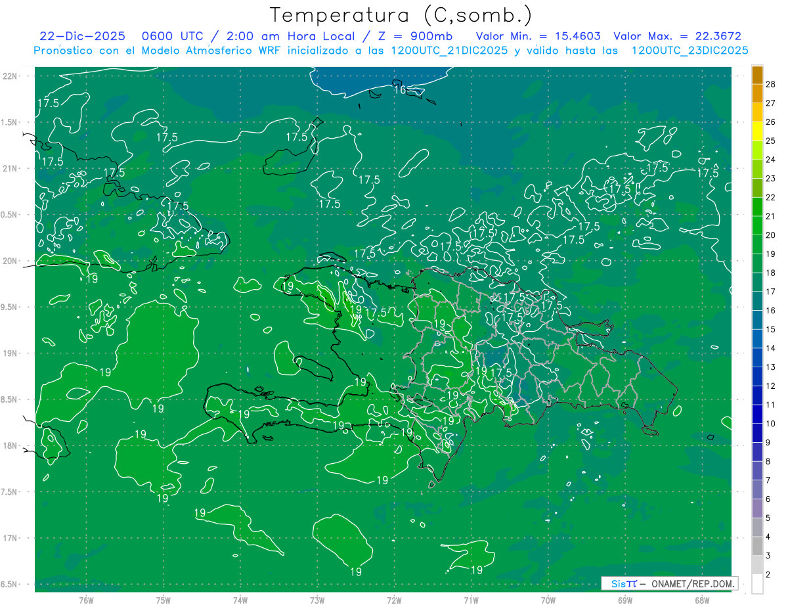788x609 pixels.
Task: Click the 1200UTC_23DIC2025 valid-until text
Action: (689, 51)
